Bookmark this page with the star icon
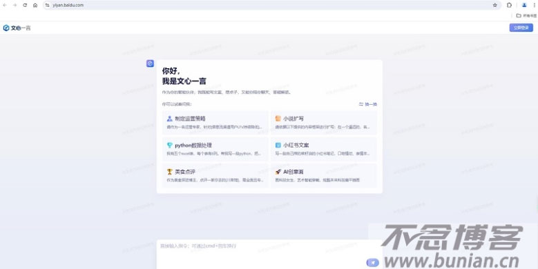 click(494, 5)
